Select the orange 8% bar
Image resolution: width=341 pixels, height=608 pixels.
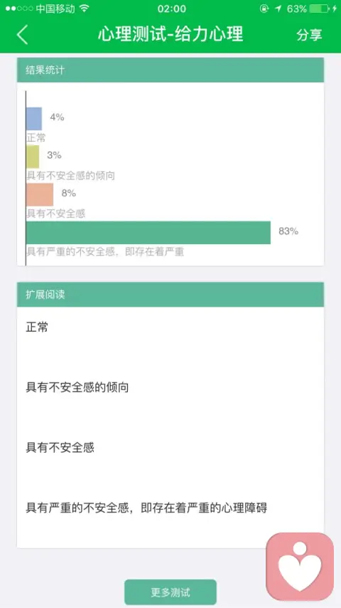coord(40,194)
